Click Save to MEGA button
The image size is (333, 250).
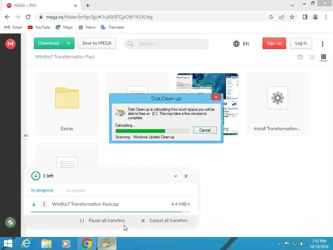pos(97,43)
